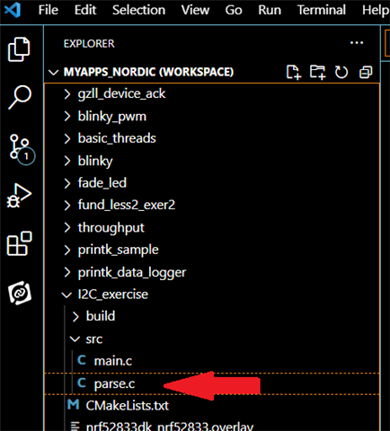Viewport: 390px width, 431px height.
Task: Open the Selection menu
Action: point(138,10)
